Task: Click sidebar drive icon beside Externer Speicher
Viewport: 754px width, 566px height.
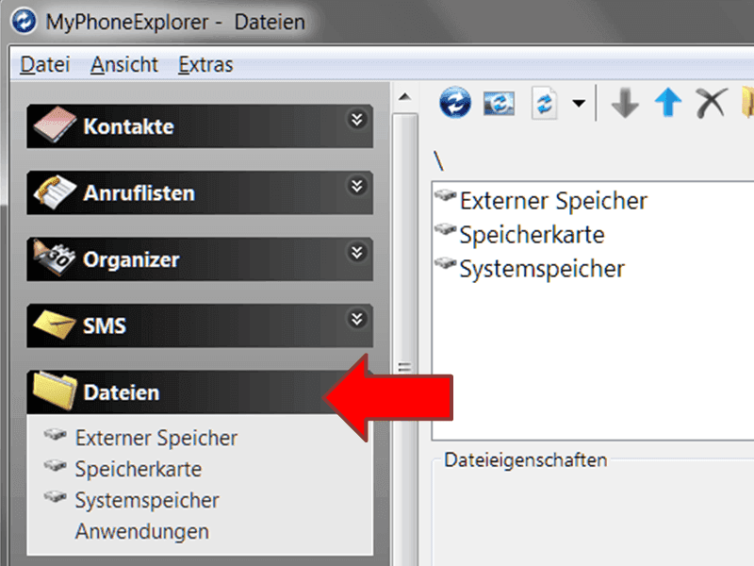Action: pyautogui.click(x=56, y=434)
